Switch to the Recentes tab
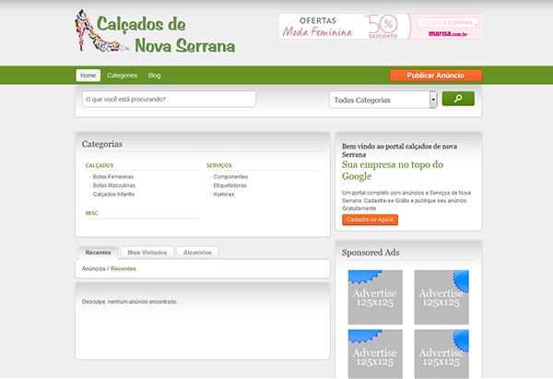The height and width of the screenshot is (379, 553). (98, 253)
